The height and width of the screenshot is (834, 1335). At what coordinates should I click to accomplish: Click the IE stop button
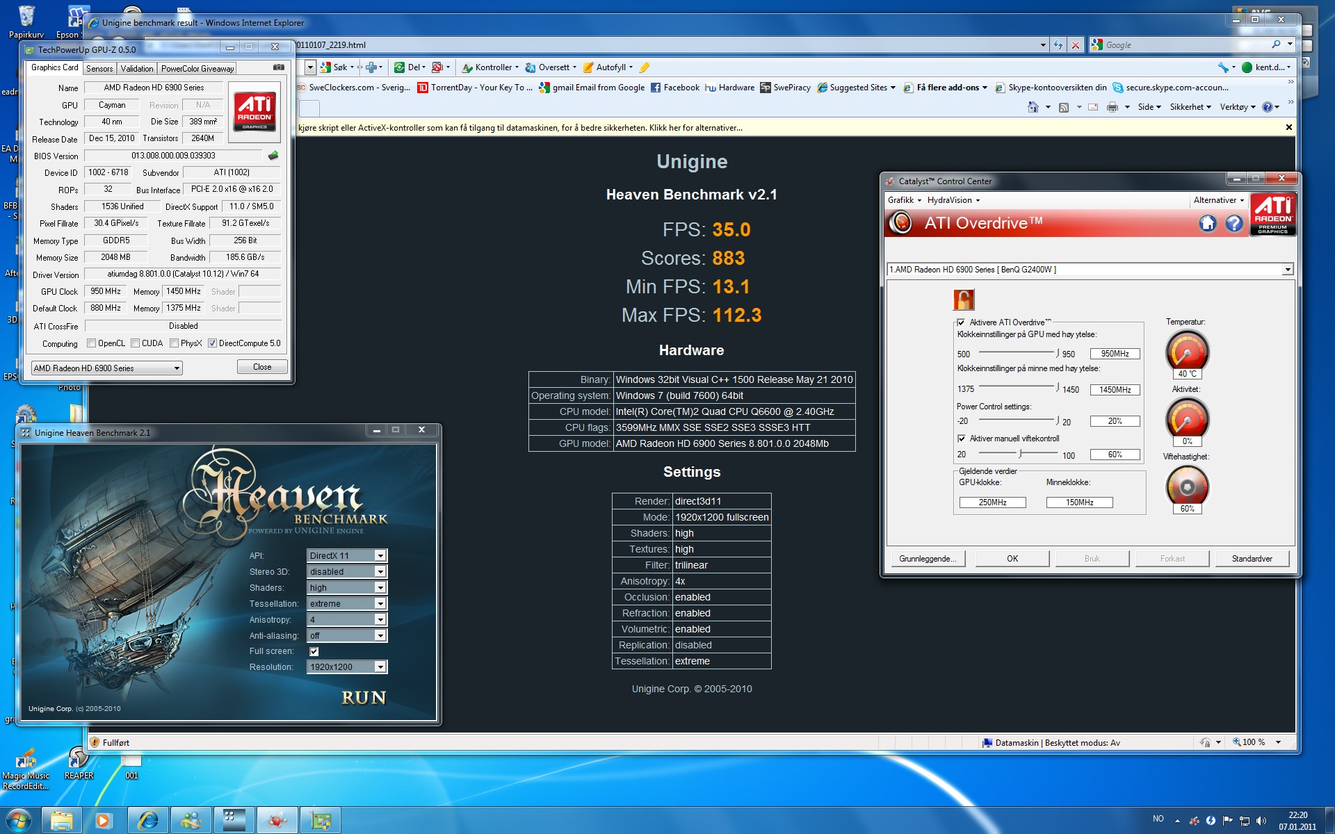coord(1076,45)
